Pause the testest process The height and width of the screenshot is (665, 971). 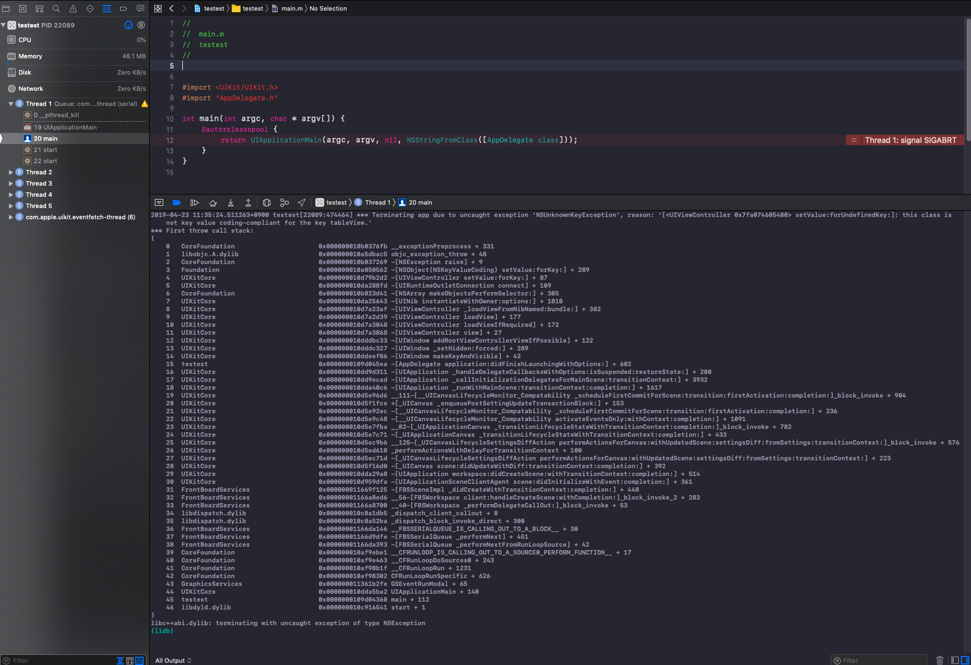tap(141, 25)
